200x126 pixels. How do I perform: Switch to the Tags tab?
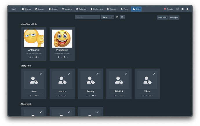coord(124,9)
